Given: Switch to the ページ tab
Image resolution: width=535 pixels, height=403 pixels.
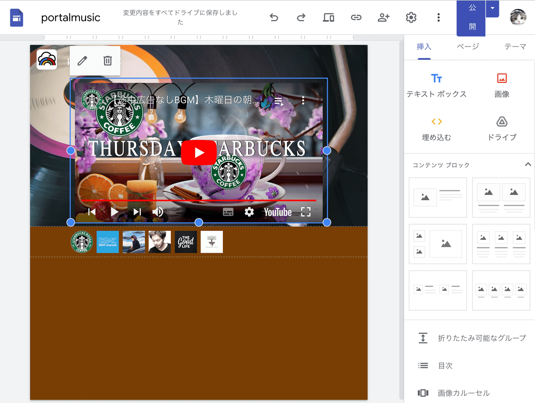Looking at the screenshot, I should 468,46.
